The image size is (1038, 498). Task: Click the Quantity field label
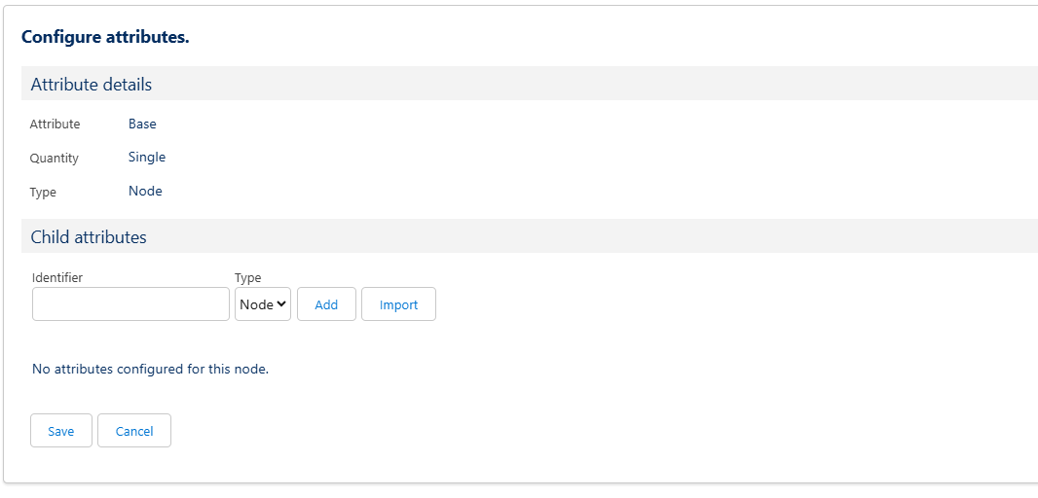coord(55,159)
